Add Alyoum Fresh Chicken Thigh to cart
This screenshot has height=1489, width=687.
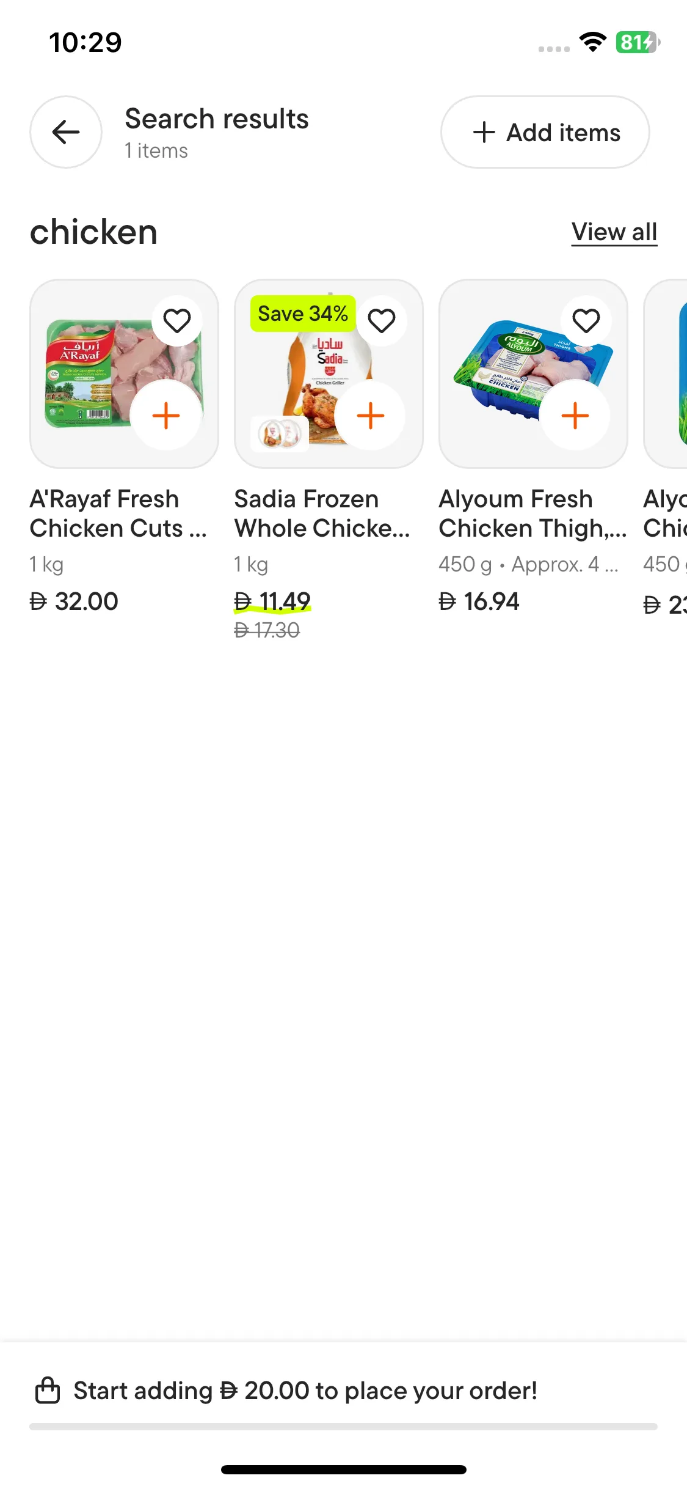[x=575, y=416]
